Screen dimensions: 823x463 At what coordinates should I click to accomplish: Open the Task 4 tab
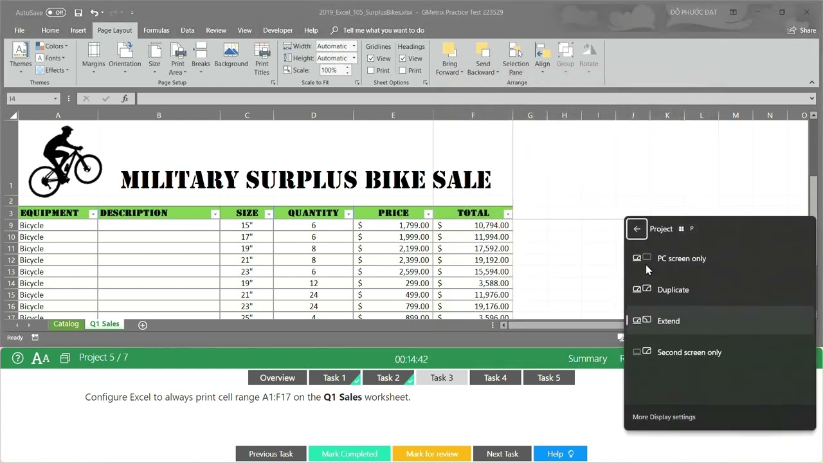point(495,377)
